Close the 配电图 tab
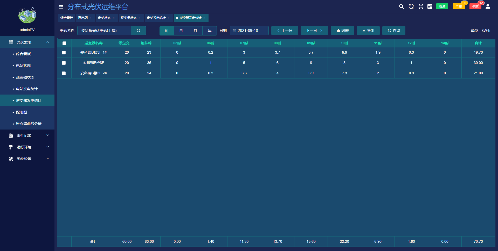This screenshot has height=251, width=498. tap(91, 18)
